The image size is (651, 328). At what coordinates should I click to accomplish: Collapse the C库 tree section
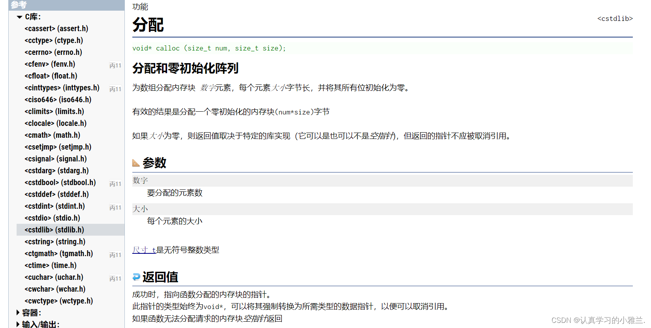point(19,17)
